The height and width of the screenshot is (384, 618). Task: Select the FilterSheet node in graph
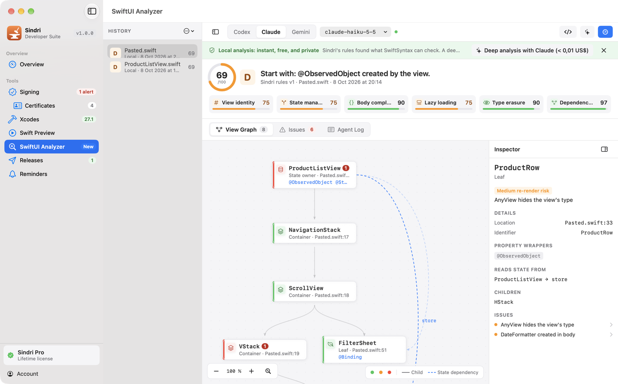364,350
